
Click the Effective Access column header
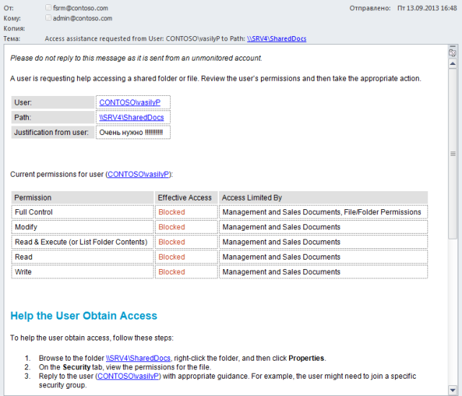click(x=186, y=198)
